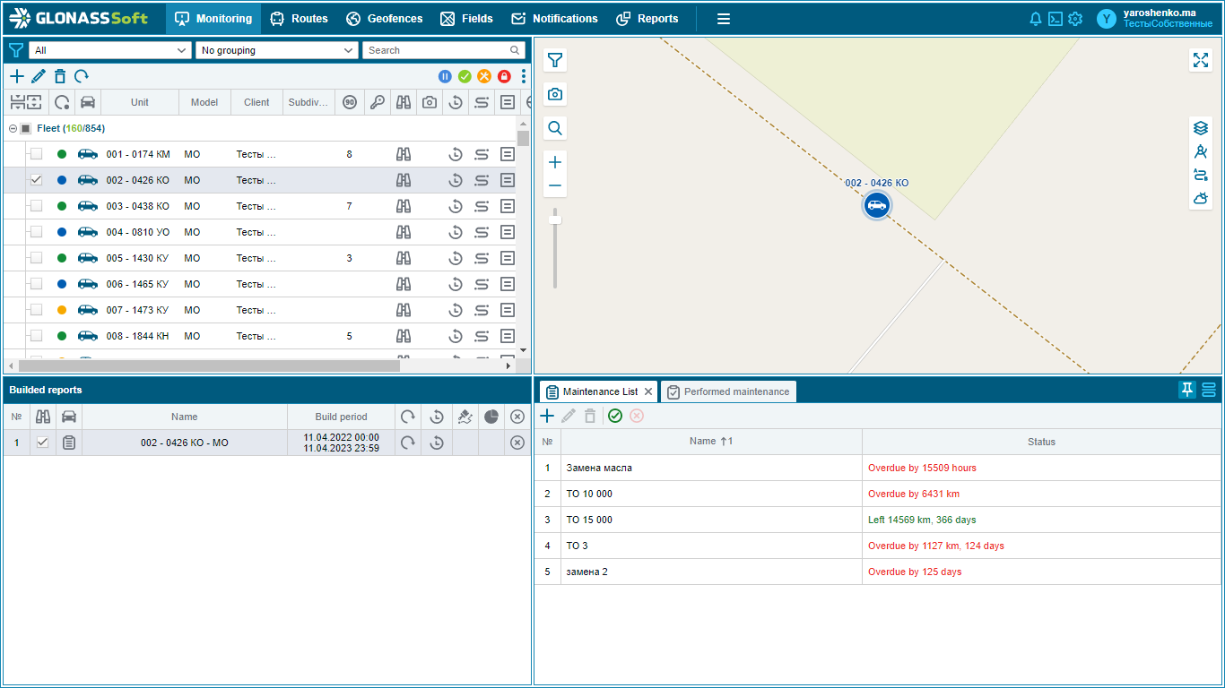
Task: Pin the maintenance panel
Action: [x=1187, y=390]
